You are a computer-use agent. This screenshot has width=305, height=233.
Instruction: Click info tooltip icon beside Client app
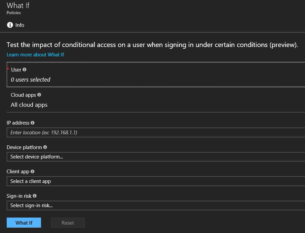coord(33,172)
